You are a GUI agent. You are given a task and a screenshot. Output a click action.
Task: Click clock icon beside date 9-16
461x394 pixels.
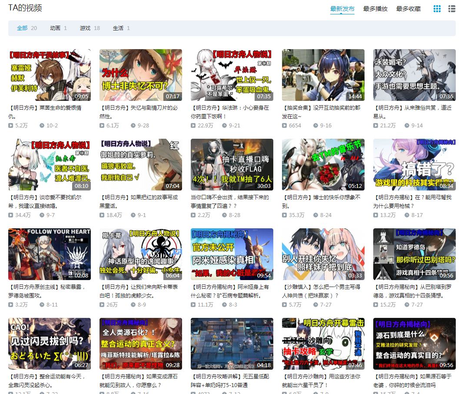pos(315,126)
